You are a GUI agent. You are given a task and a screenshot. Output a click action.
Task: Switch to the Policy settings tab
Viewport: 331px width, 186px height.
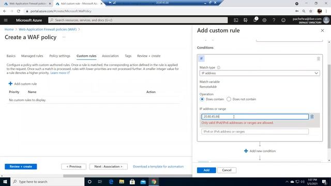(60, 56)
